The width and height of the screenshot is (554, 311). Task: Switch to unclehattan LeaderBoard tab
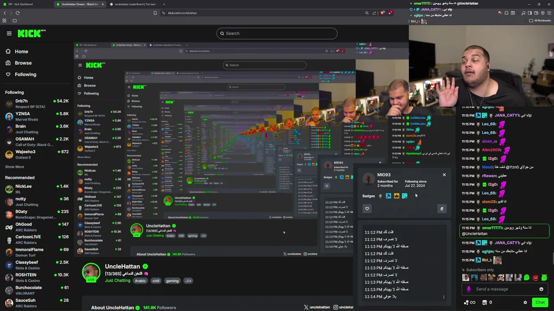pyautogui.click(x=134, y=4)
